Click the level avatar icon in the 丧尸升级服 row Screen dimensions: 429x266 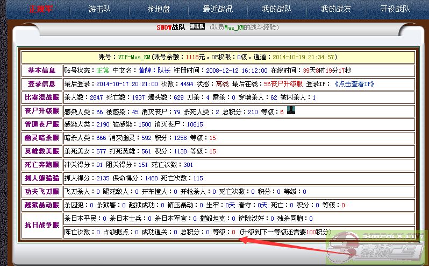[x=291, y=110]
